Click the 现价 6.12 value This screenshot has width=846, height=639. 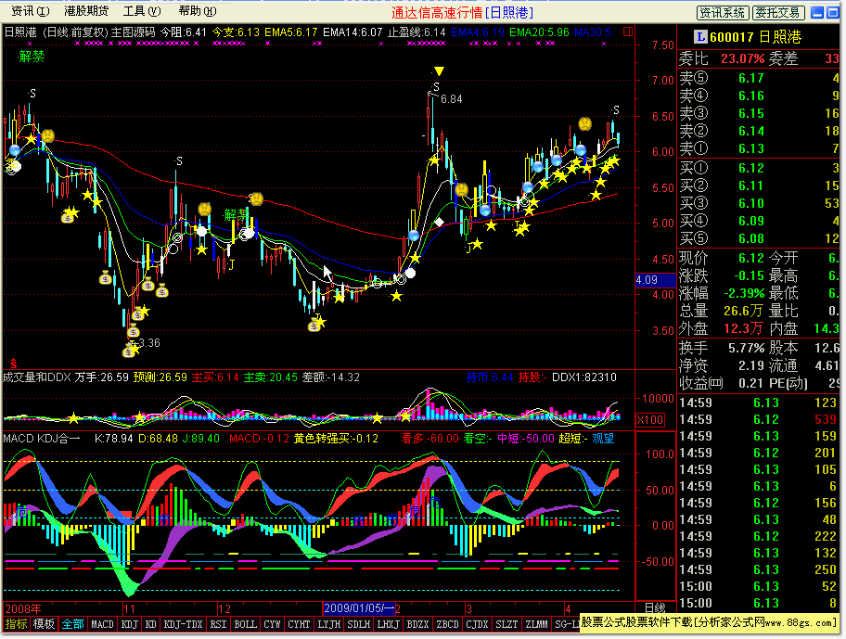[751, 258]
